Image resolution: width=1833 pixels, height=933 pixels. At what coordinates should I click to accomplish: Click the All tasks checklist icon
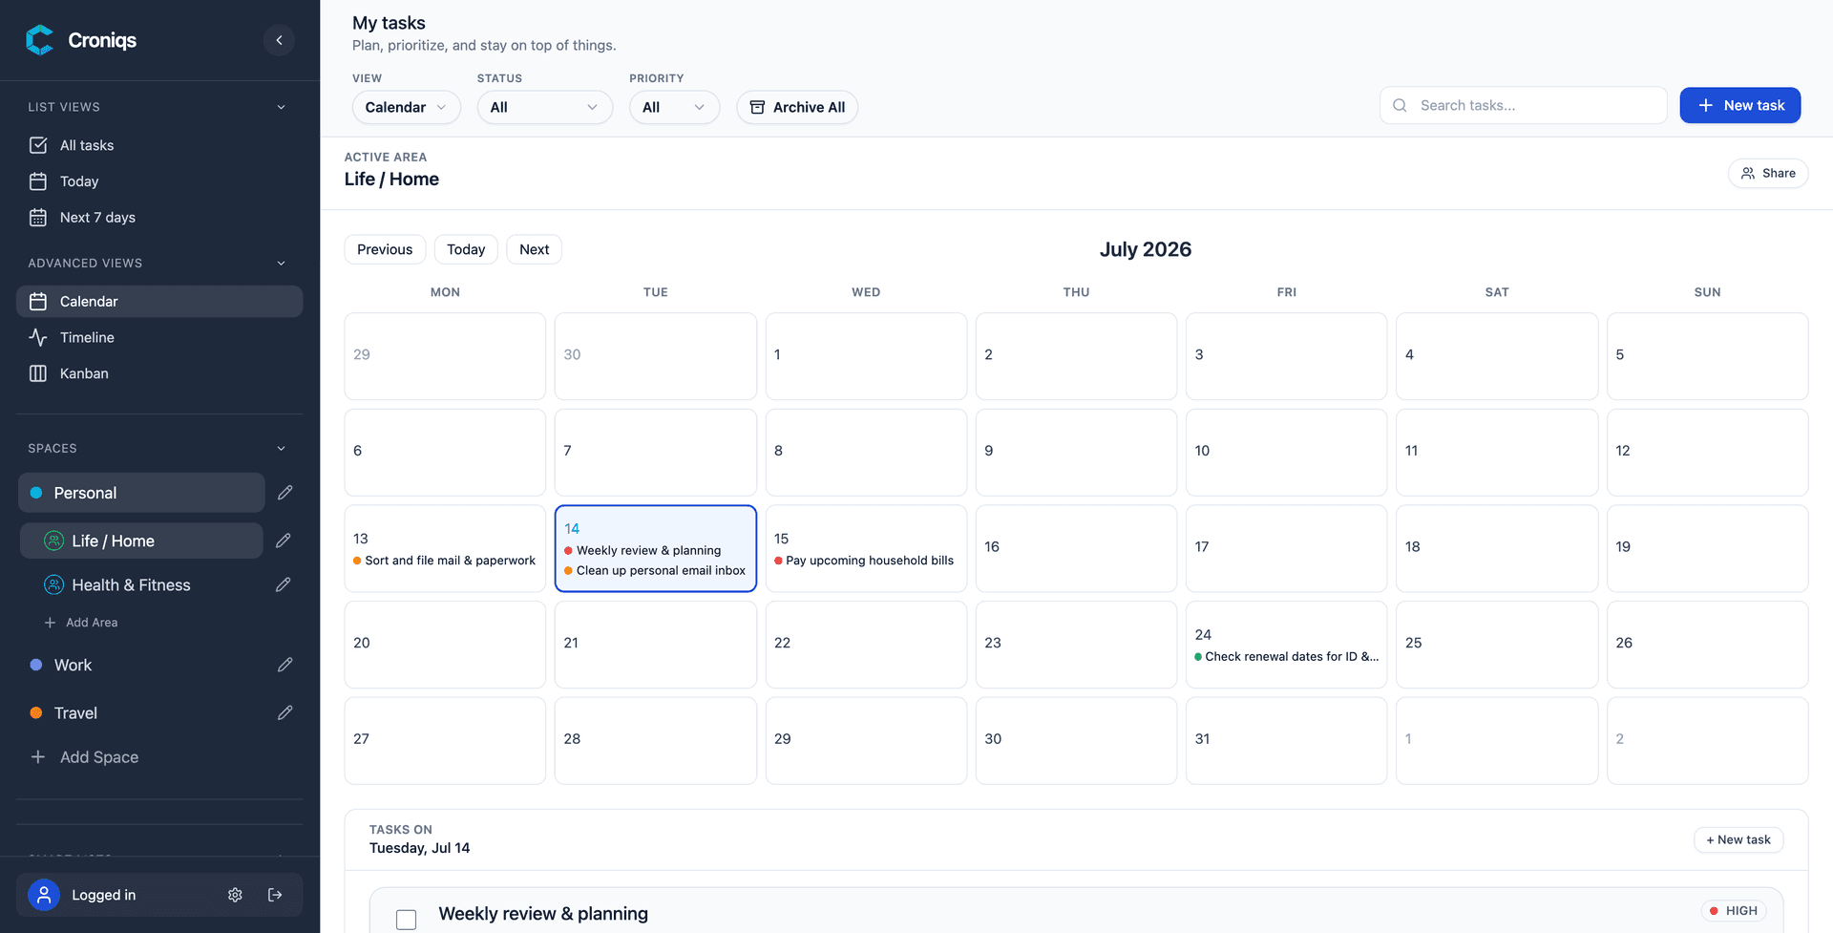38,145
